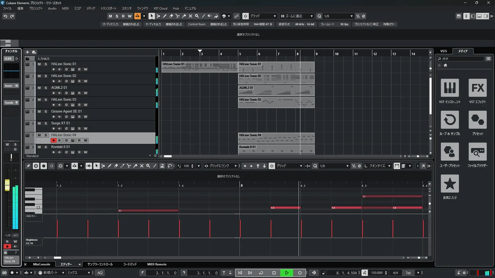Mute the Groove Agent SE 01 track
The image size is (495, 278).
click(39, 111)
